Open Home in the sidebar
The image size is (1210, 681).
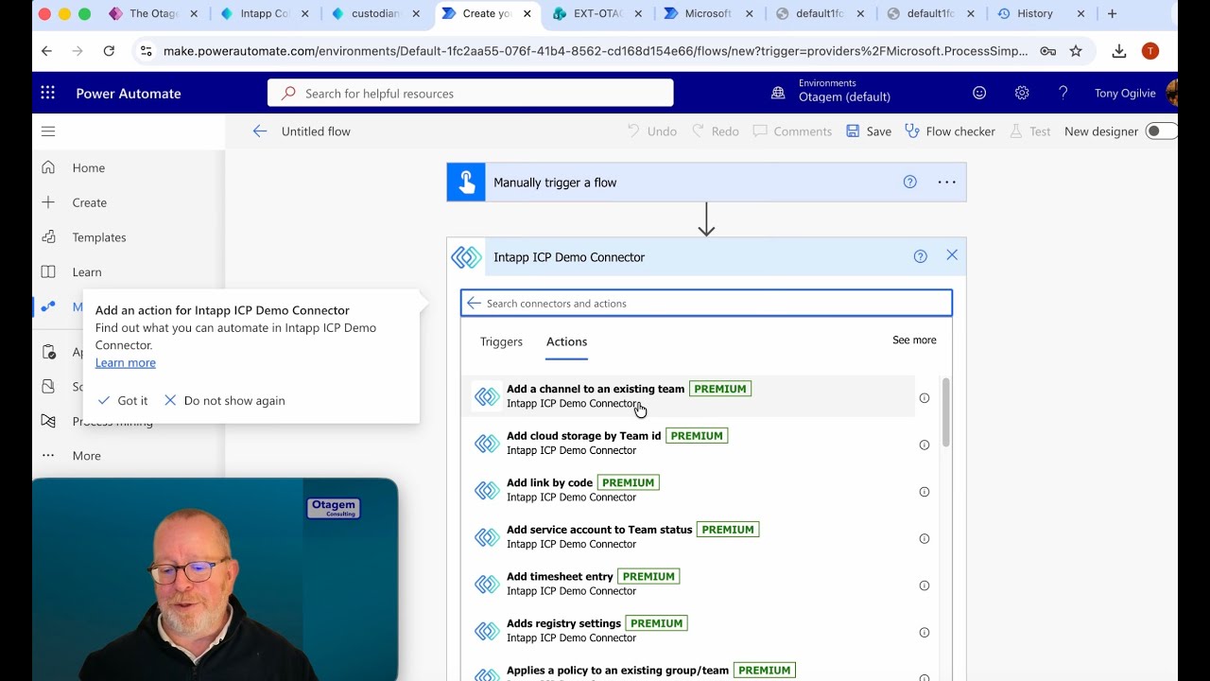(89, 167)
